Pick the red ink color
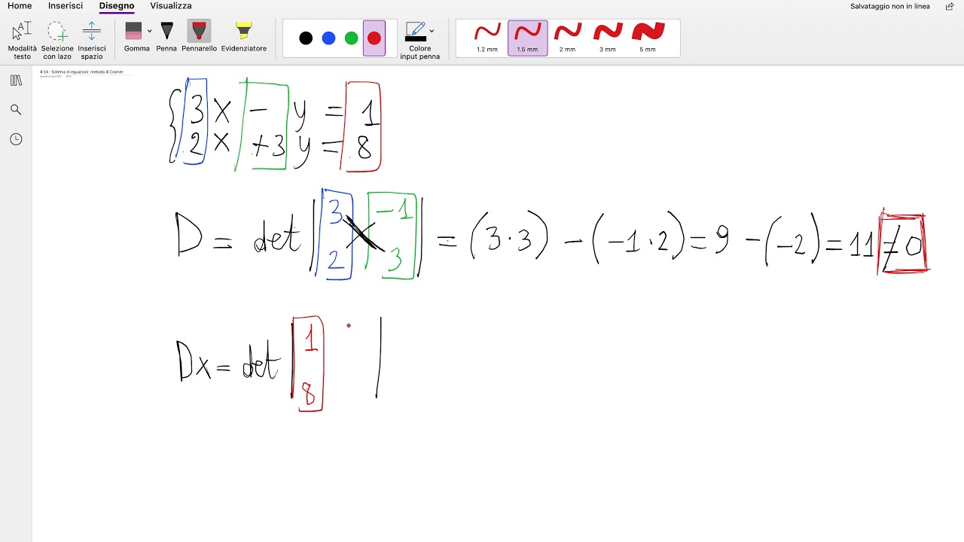This screenshot has height=542, width=964. 374,38
